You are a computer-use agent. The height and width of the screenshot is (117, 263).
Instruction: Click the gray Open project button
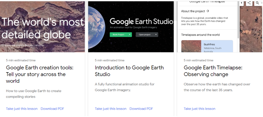[x=145, y=35]
